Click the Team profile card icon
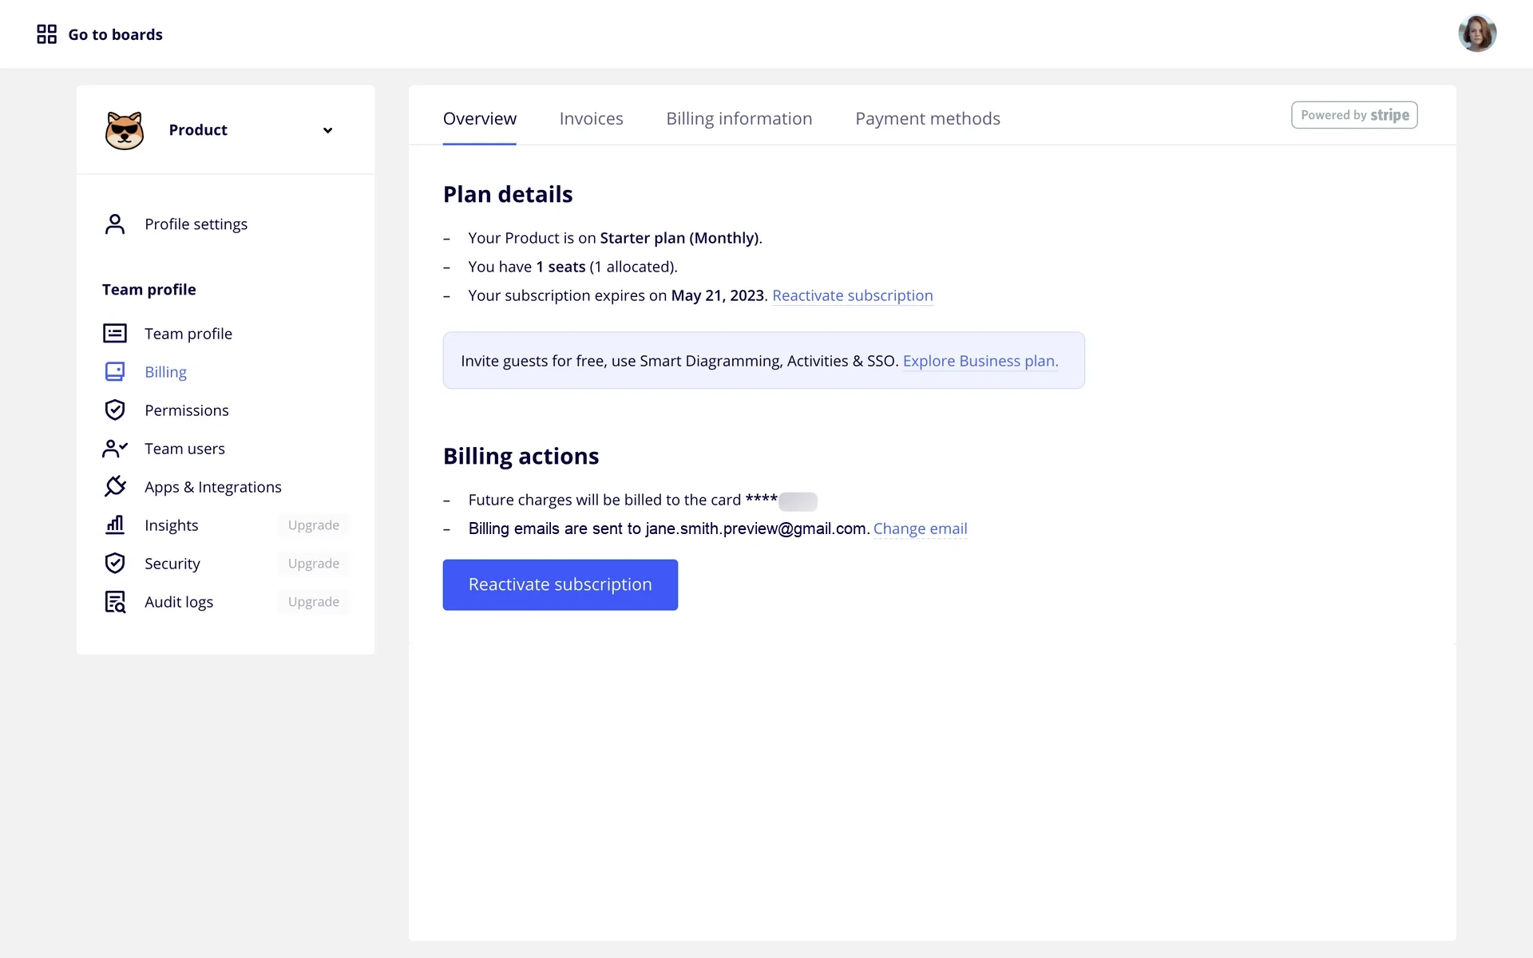 (115, 334)
